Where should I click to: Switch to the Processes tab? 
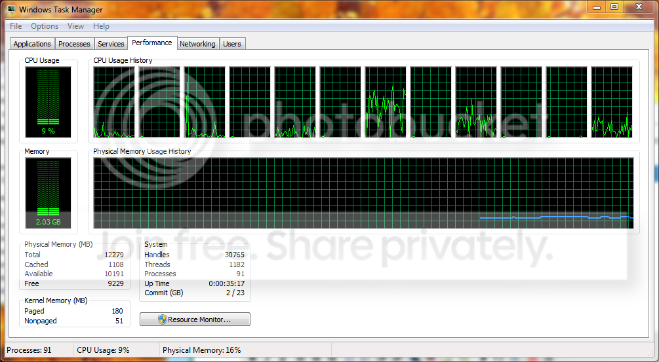pos(74,44)
